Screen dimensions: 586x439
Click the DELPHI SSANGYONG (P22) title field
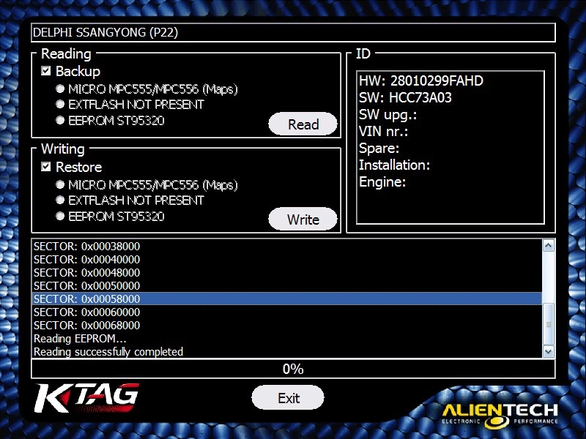(x=294, y=32)
